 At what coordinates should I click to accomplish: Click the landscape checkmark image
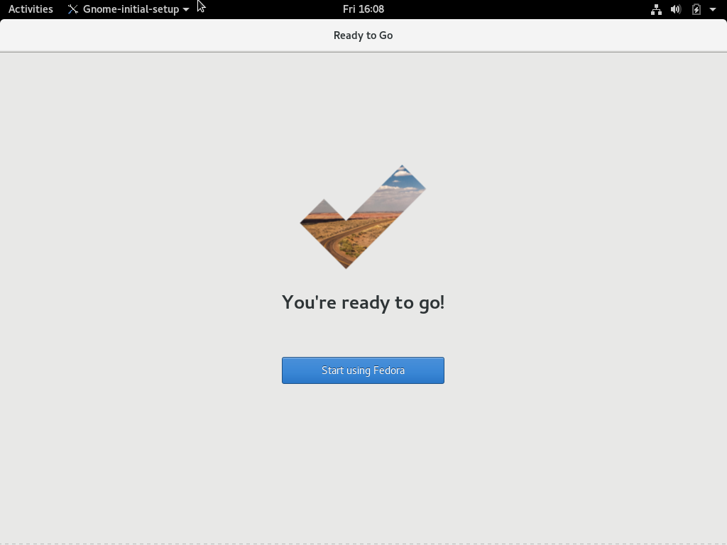(363, 216)
